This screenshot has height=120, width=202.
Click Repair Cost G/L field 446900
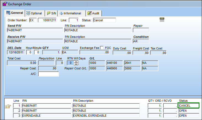coord(115,68)
